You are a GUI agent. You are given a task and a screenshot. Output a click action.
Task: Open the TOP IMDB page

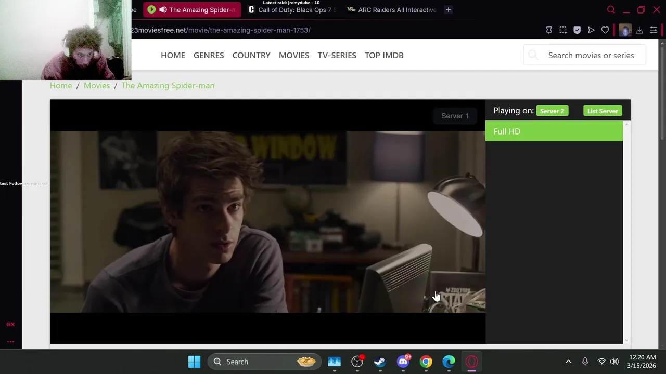(384, 55)
